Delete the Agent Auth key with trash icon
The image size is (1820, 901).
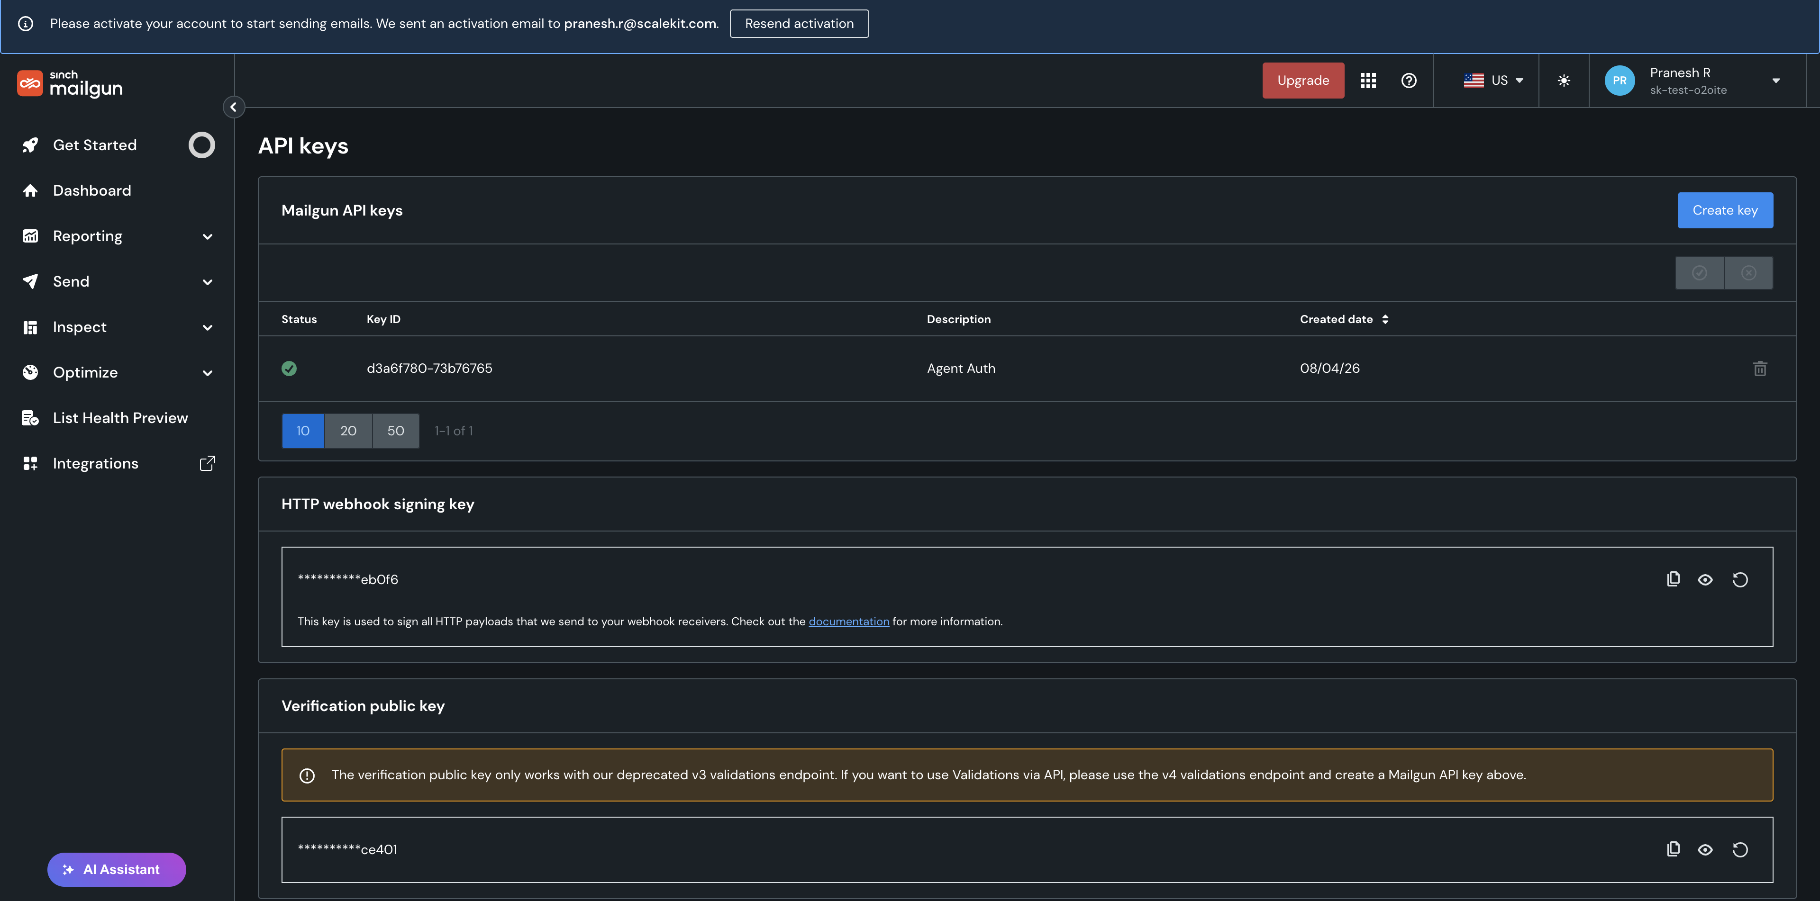(1760, 369)
